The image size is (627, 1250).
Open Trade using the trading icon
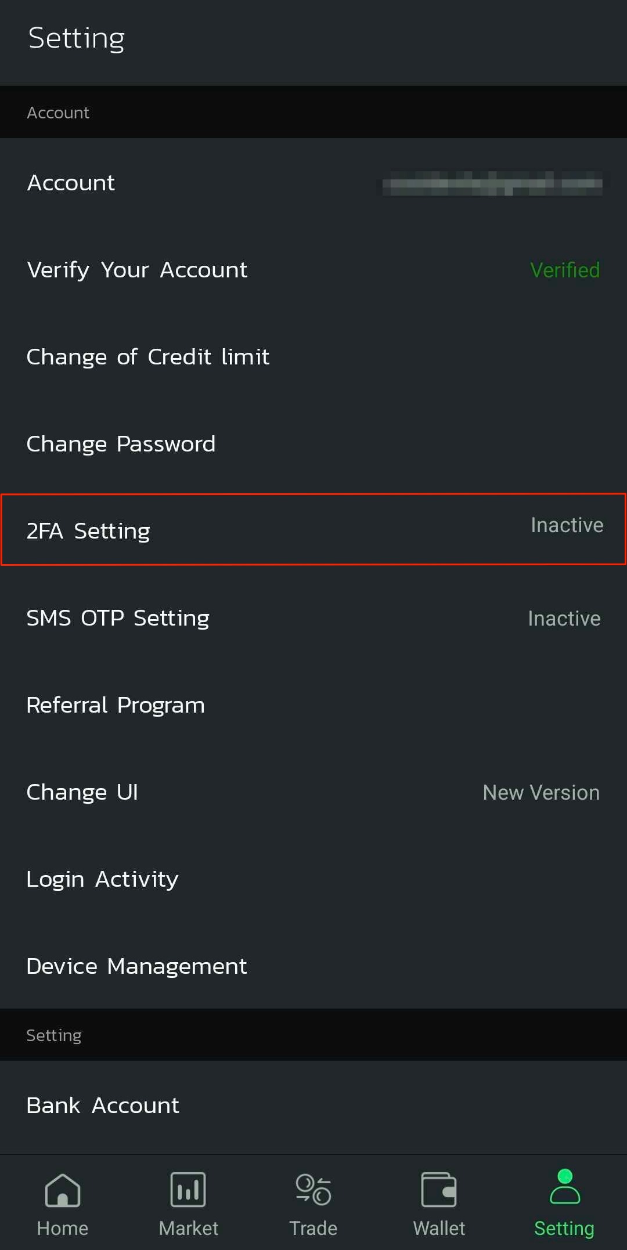pos(313,1188)
